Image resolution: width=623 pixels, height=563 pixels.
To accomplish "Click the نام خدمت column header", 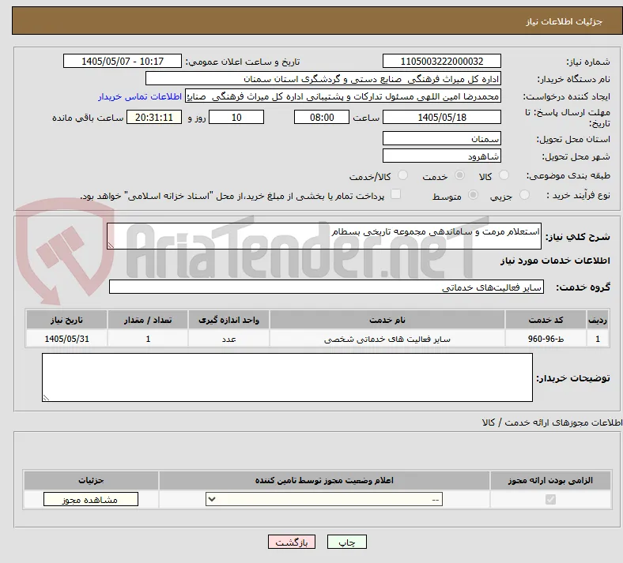I will point(387,320).
